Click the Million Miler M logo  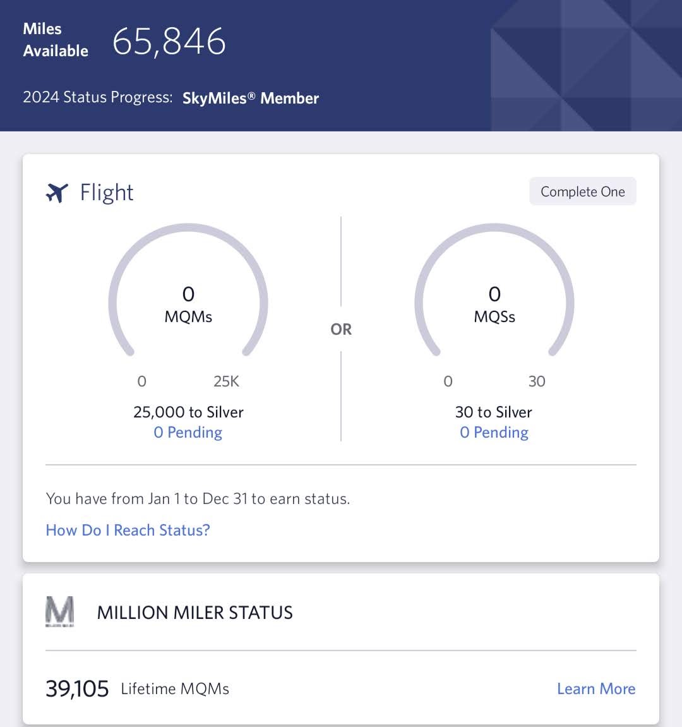(x=60, y=611)
